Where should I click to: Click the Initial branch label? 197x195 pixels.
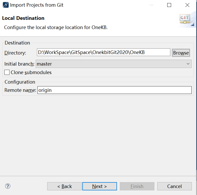pyautogui.click(x=19, y=64)
